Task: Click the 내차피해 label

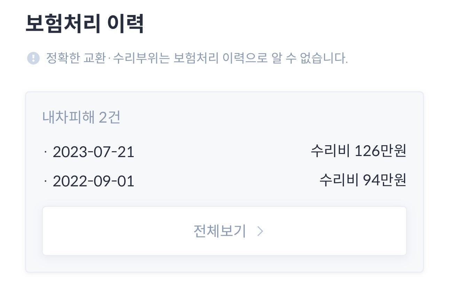Action: [x=68, y=117]
